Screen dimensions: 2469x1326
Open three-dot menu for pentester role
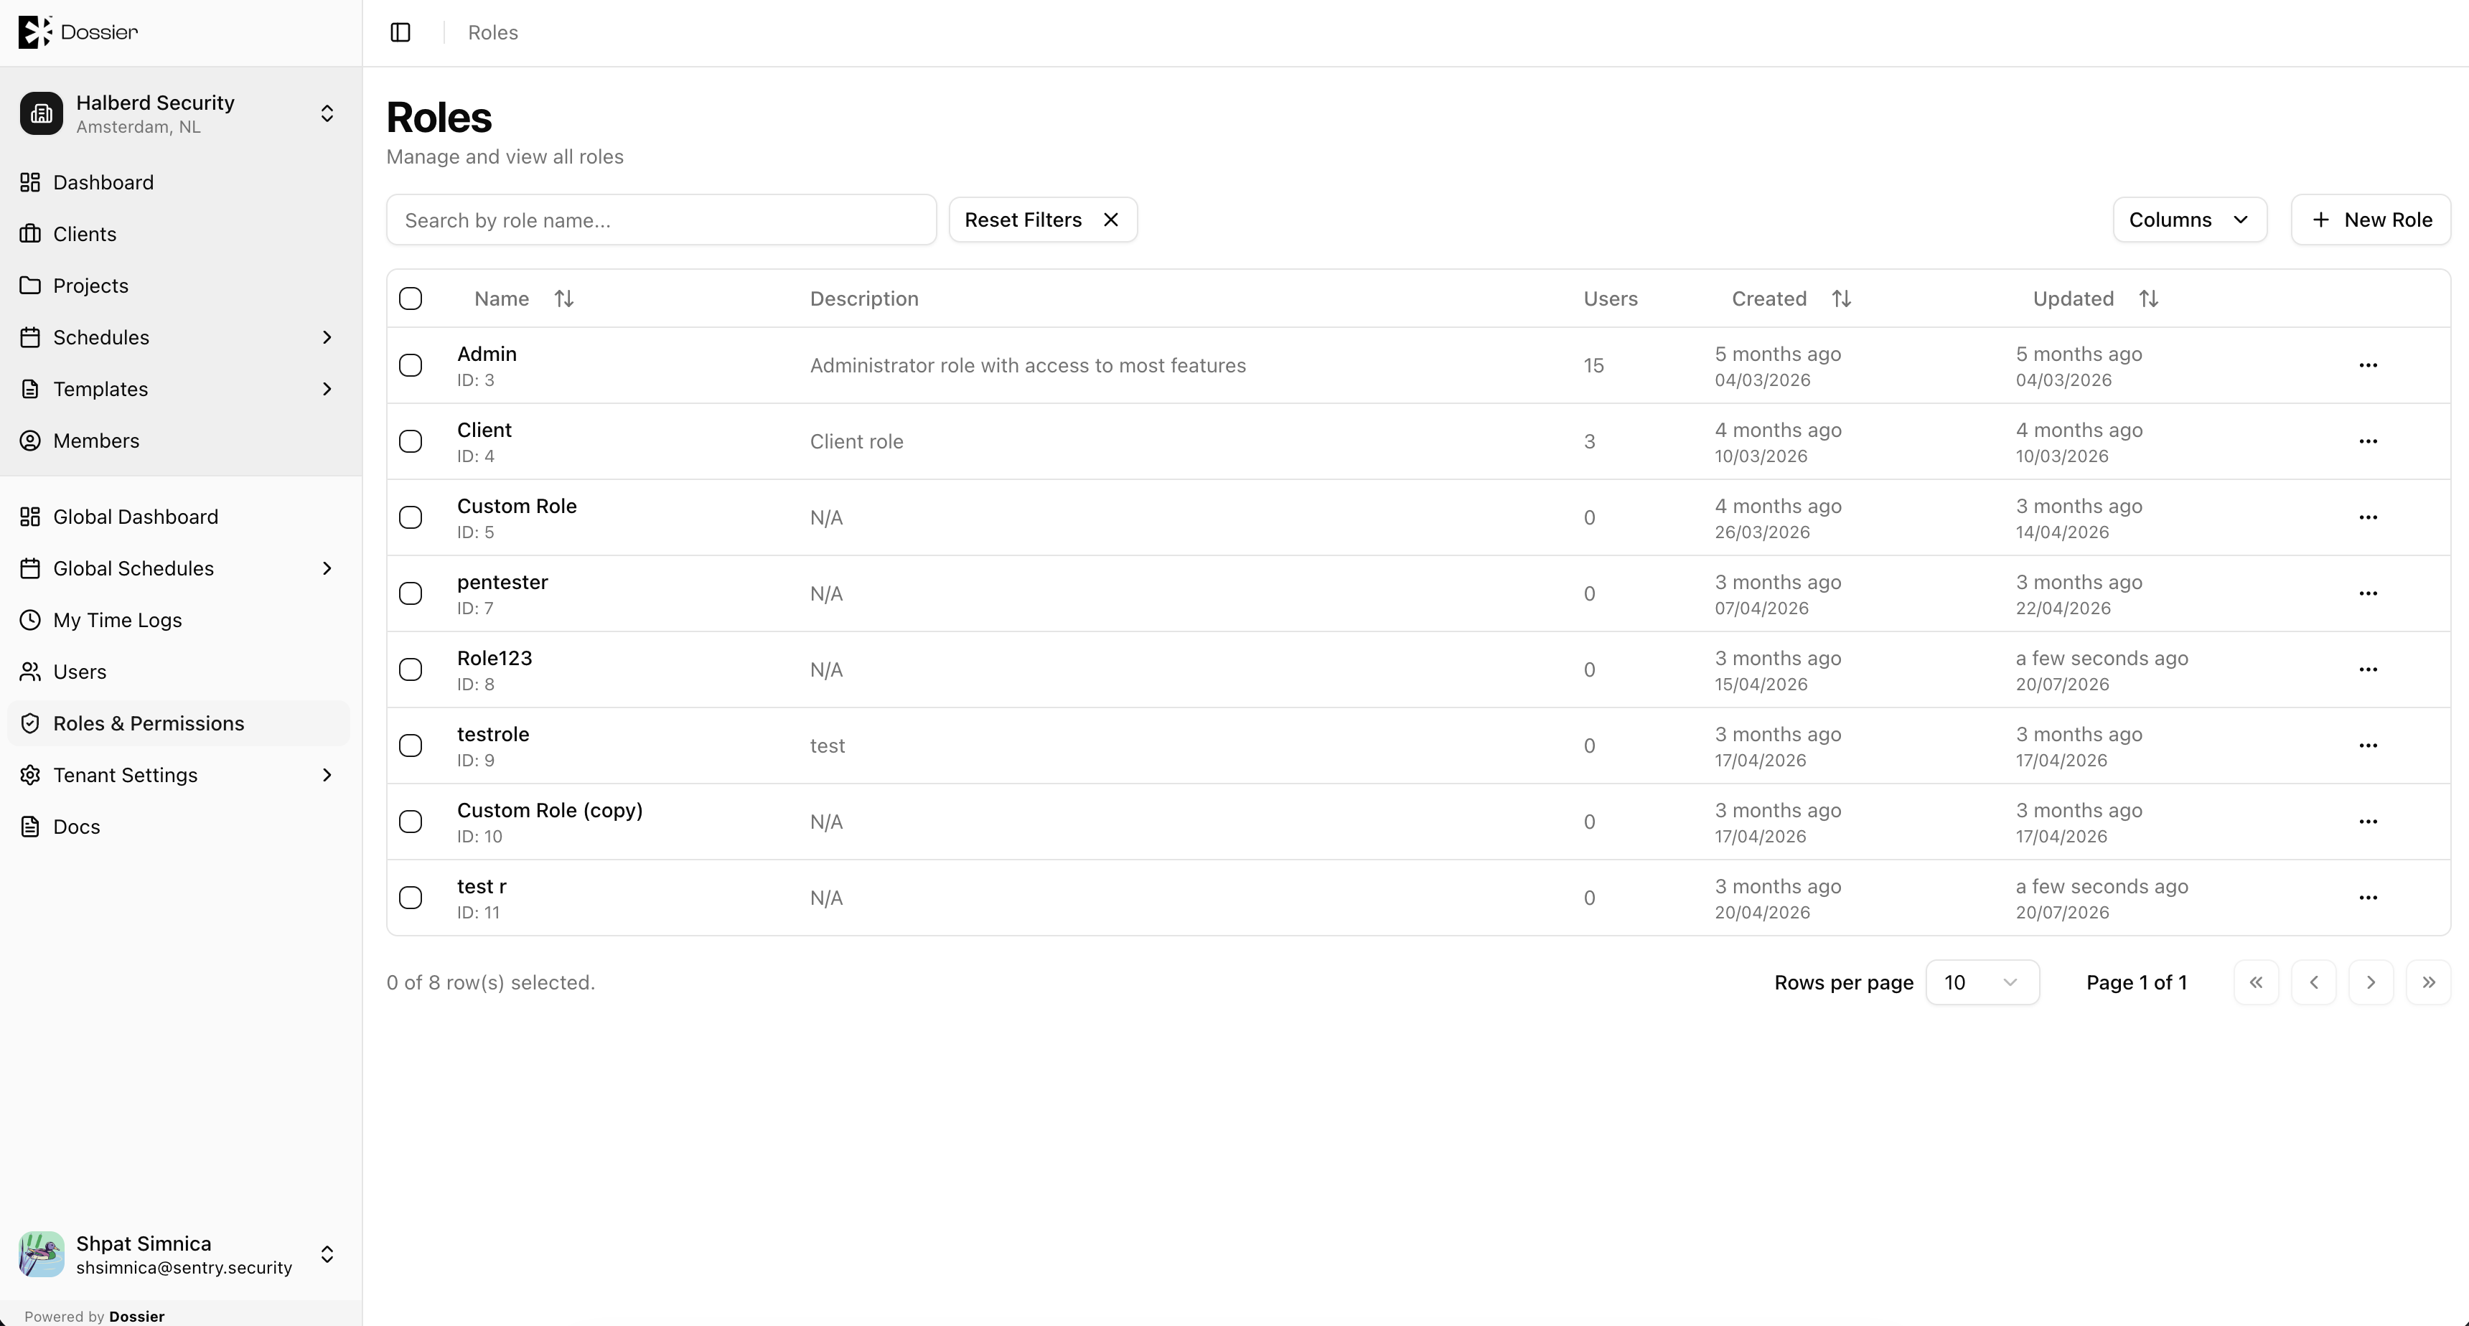(x=2367, y=593)
